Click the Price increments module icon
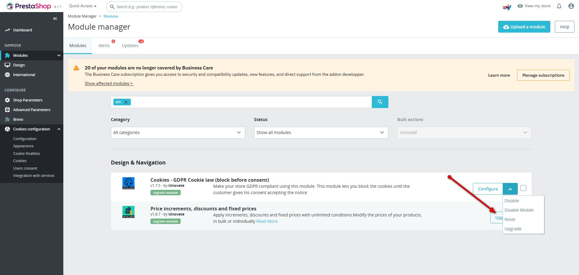579x275 pixels. (128, 212)
